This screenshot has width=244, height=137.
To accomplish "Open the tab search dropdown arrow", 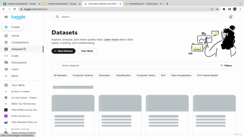I will coord(240,4).
